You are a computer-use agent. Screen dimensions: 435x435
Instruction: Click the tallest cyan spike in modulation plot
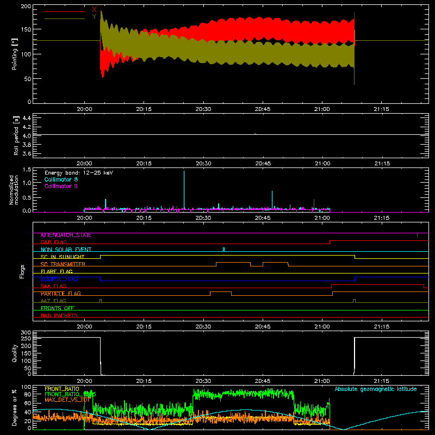(184, 189)
